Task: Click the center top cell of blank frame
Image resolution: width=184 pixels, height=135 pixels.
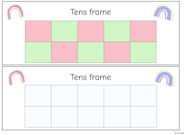Action: point(91,95)
